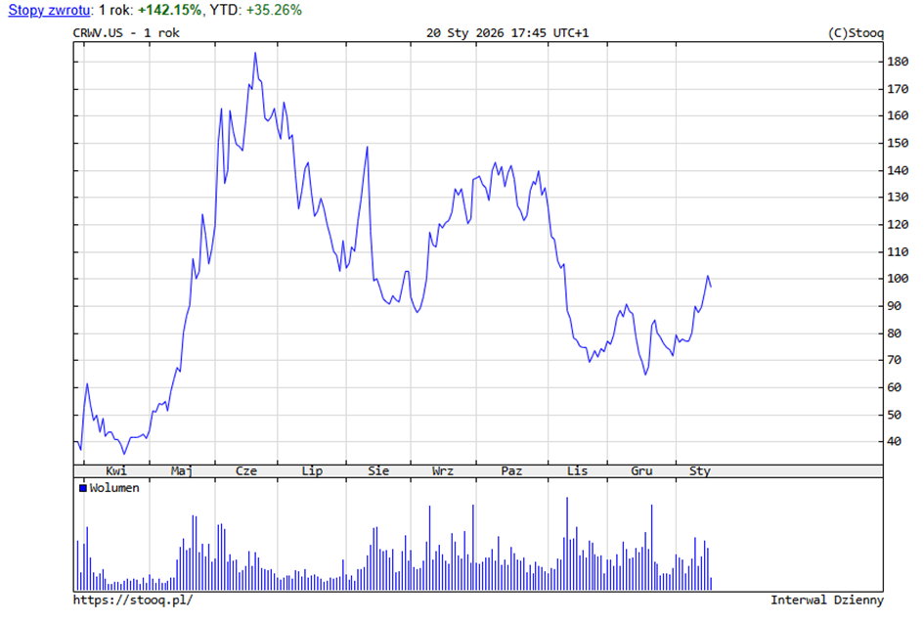Click the Wolumen legend text

pos(114,488)
